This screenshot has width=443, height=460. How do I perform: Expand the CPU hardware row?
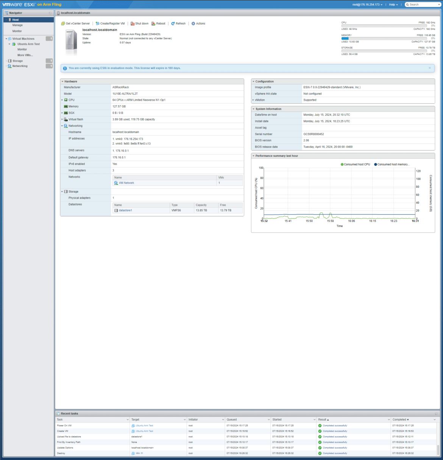pyautogui.click(x=62, y=100)
